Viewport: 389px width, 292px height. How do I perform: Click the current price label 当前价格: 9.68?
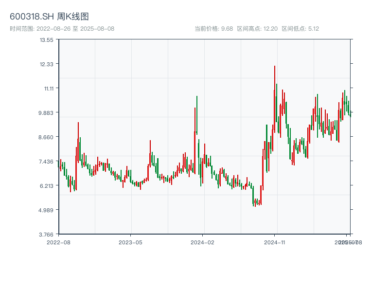(x=213, y=29)
